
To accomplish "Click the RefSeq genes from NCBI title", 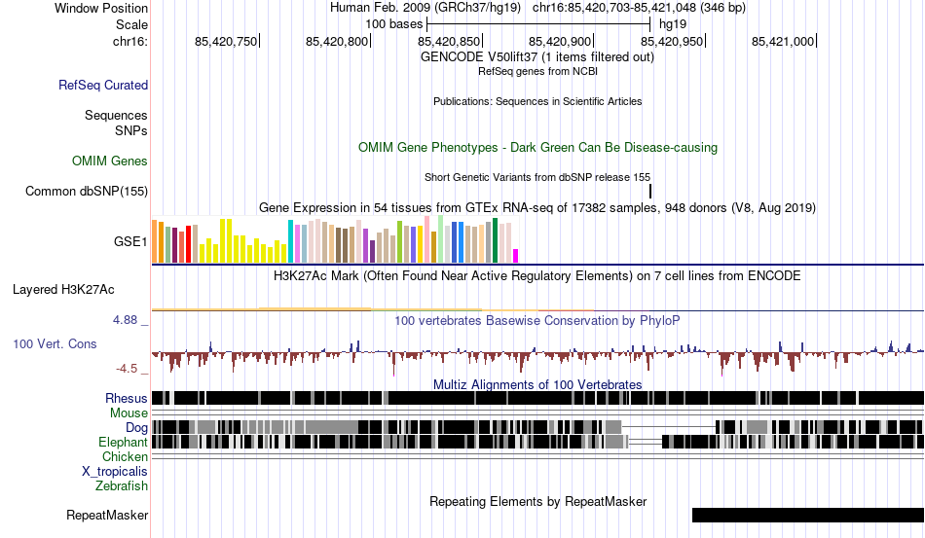I will (x=537, y=71).
